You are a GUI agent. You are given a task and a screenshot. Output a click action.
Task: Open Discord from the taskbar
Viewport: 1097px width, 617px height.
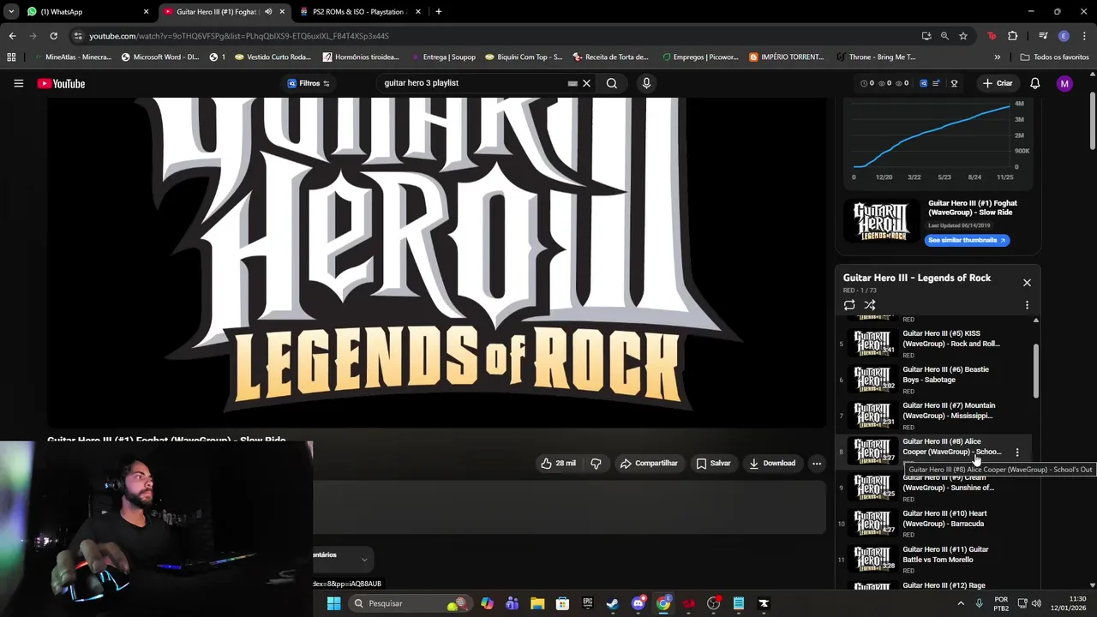[x=638, y=603]
